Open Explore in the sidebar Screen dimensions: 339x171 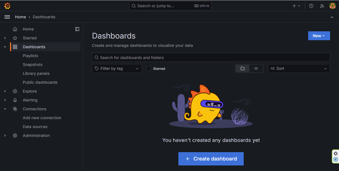click(30, 91)
